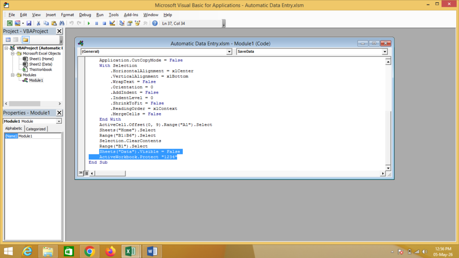Image resolution: width=459 pixels, height=258 pixels.
Task: Click the Project panel horizontal scrollbar
Action: pyautogui.click(x=33, y=103)
